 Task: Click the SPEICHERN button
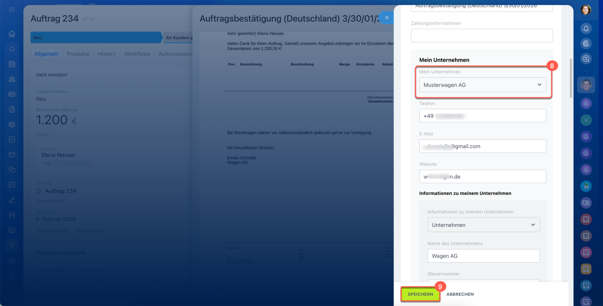tap(420, 294)
